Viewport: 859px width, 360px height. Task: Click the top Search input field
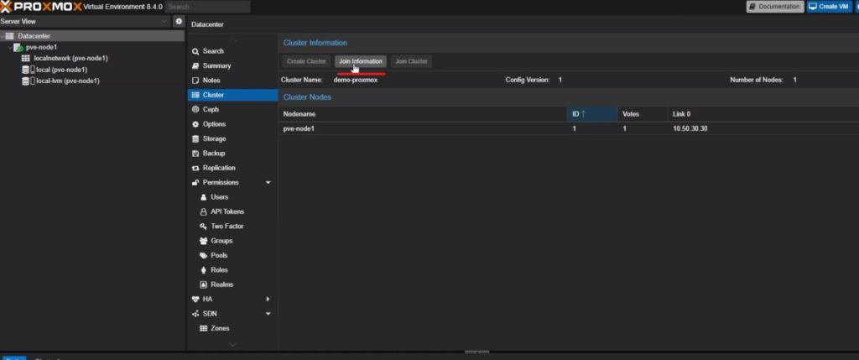208,7
